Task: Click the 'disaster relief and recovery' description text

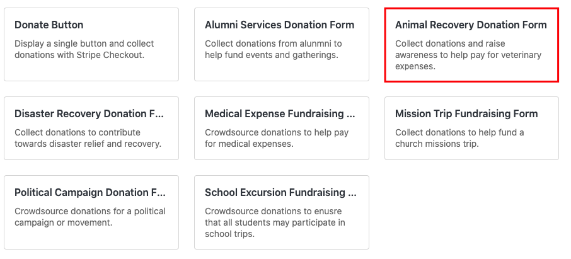Action: tap(88, 144)
